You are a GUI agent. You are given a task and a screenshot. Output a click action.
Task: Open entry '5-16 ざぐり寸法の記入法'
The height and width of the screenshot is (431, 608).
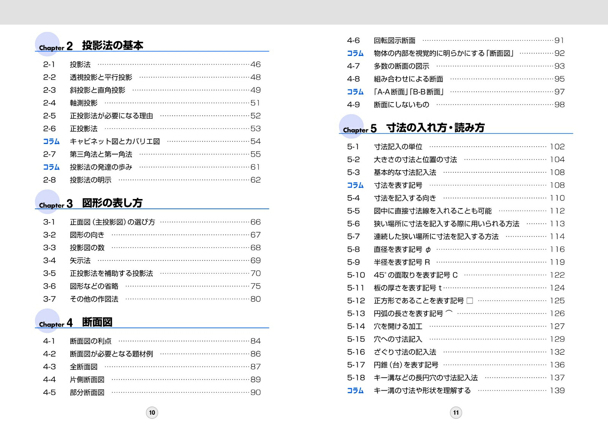point(456,352)
